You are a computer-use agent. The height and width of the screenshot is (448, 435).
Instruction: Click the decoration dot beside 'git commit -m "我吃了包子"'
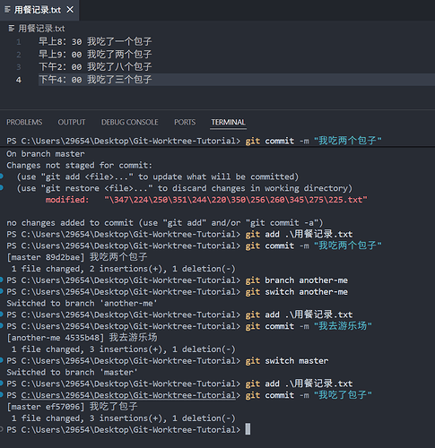pos(1,395)
